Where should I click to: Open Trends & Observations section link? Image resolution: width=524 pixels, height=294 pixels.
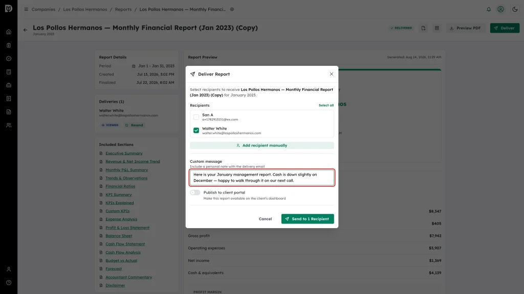click(126, 178)
